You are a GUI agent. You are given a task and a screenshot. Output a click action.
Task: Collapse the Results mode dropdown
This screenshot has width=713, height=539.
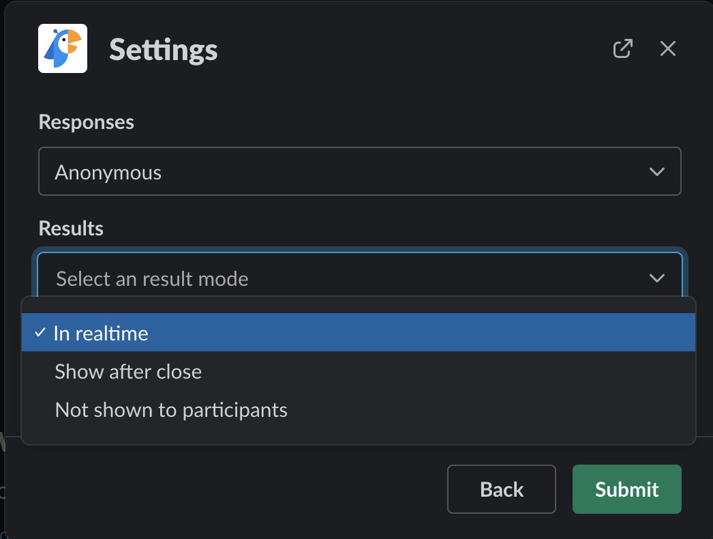tap(359, 278)
